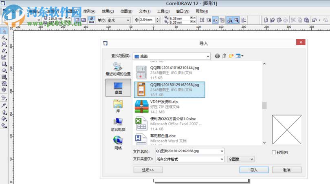
Task: Select file VDS开发资料.zip
Action: (169, 106)
